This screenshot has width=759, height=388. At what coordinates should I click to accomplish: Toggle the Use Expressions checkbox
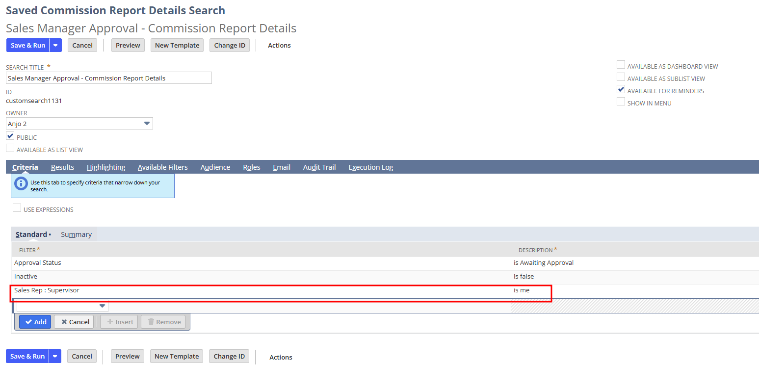tap(17, 208)
